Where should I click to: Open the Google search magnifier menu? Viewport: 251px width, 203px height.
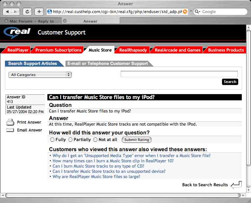point(197,12)
